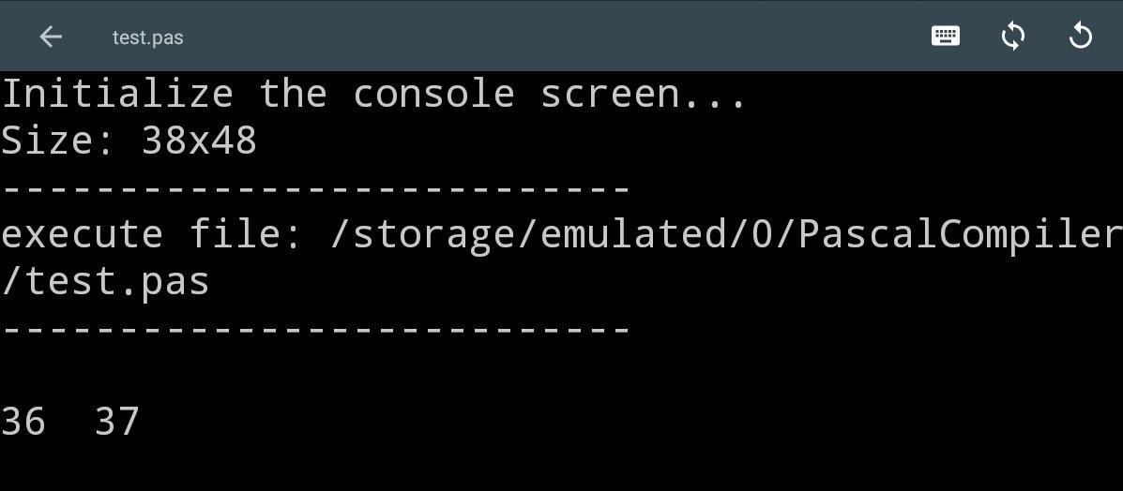Go back using the arrow icon
Viewport: 1123px width, 491px height.
[x=51, y=37]
